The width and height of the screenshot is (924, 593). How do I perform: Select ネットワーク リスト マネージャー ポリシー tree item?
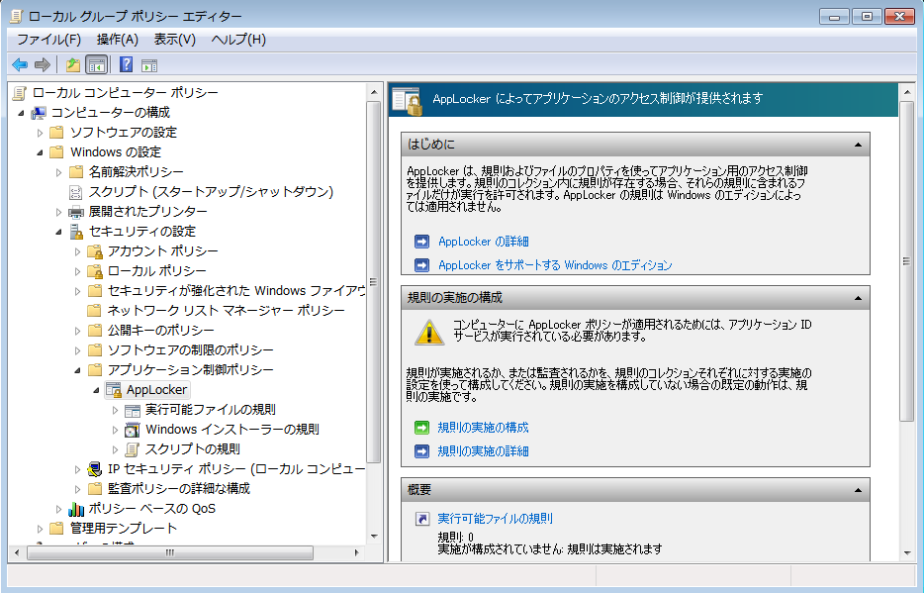coord(227,311)
